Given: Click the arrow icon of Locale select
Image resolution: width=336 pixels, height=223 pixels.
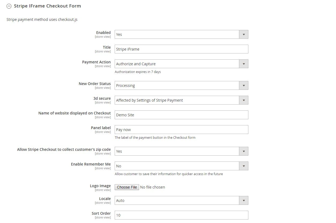Looking at the screenshot, I should coord(244,201).
